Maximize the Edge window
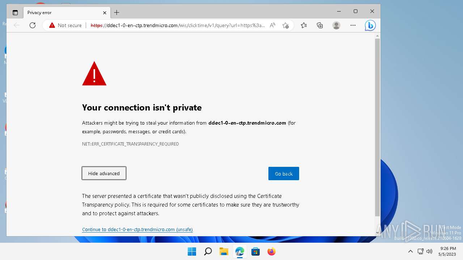The width and height of the screenshot is (463, 260). 356,12
